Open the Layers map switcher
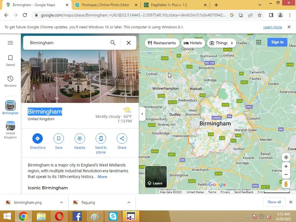296x222 pixels. coord(156,177)
